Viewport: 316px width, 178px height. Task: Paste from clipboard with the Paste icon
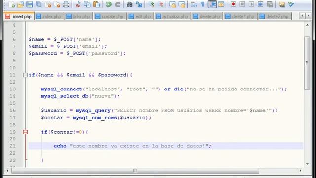pos(97,4)
